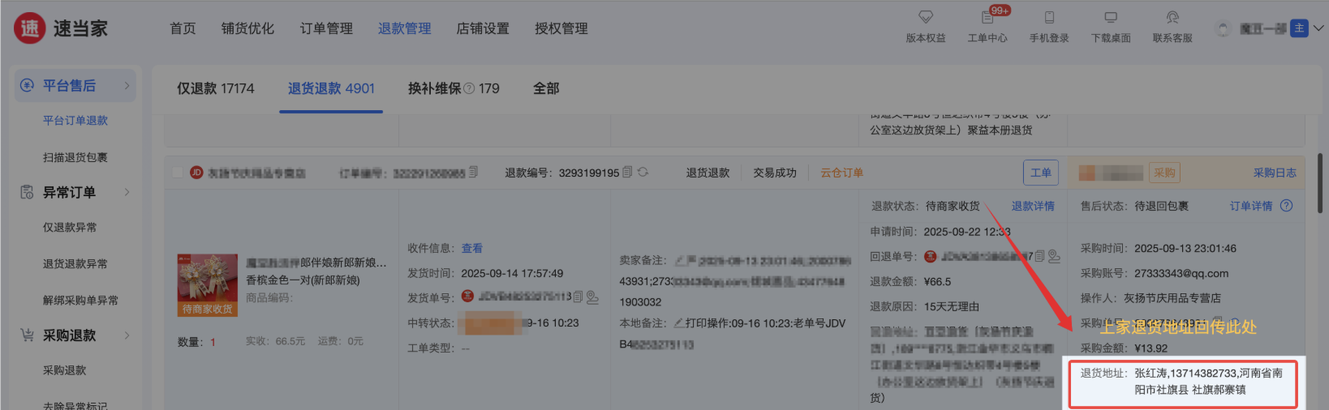Click the 工单 button on the order row
Image resolution: width=1329 pixels, height=410 pixels.
[x=1040, y=173]
